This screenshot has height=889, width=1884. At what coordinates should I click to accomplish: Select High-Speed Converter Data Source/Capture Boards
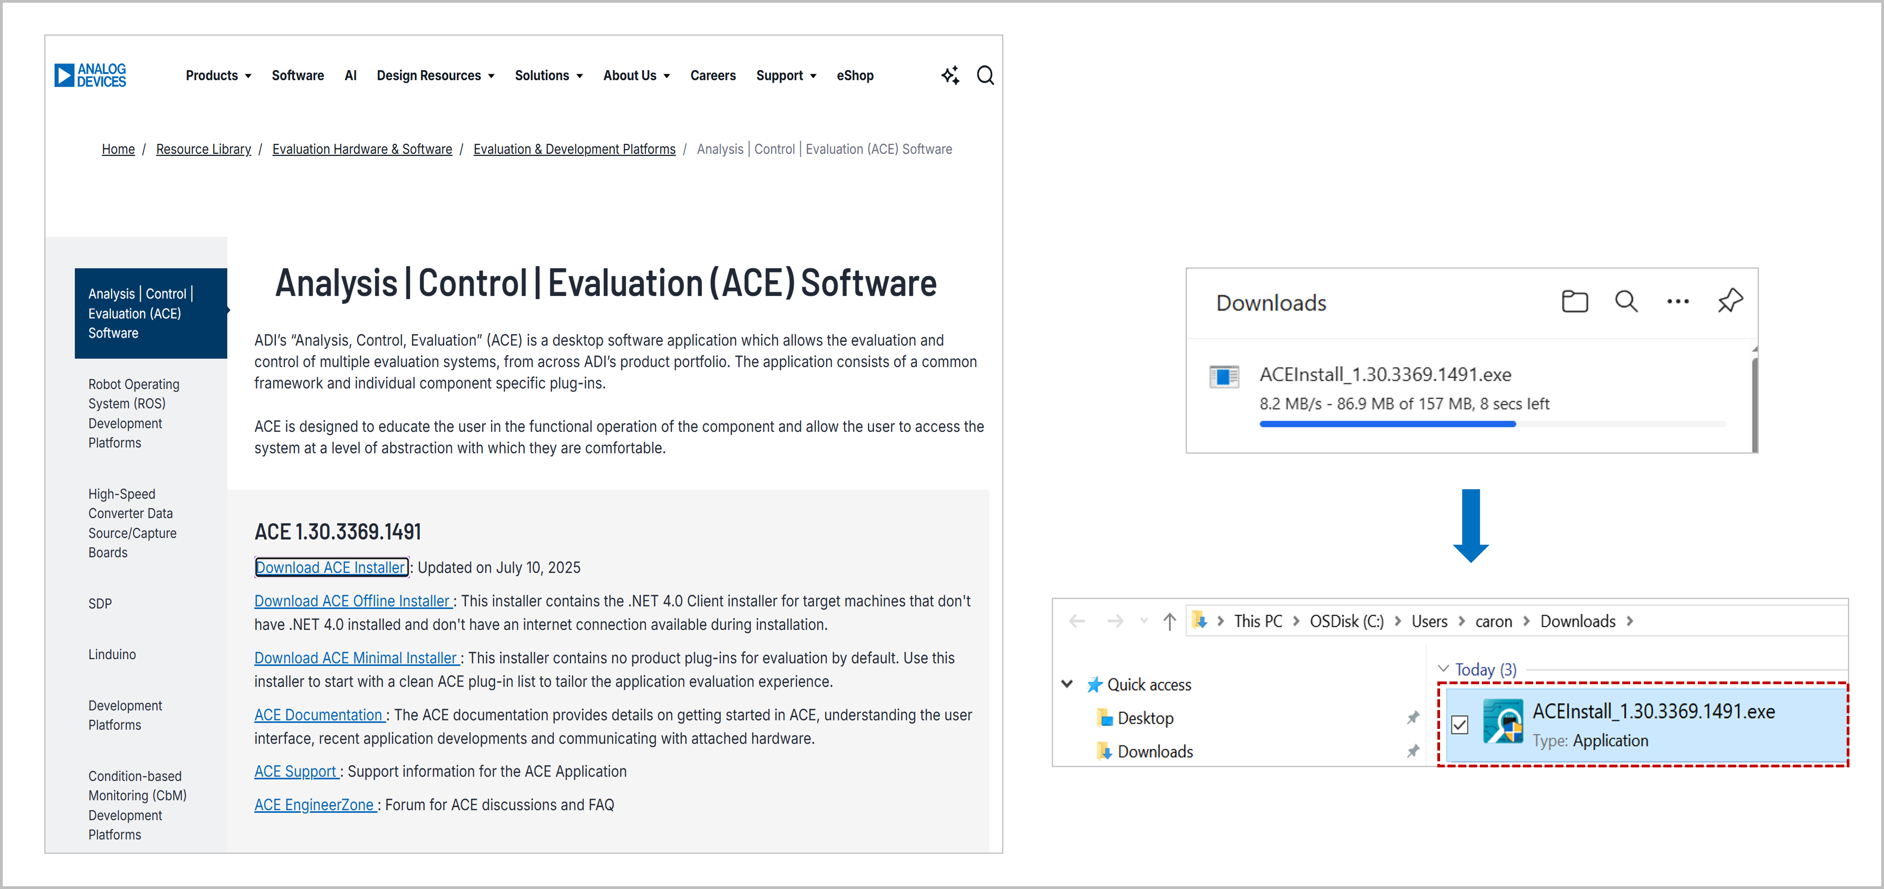coord(132,523)
